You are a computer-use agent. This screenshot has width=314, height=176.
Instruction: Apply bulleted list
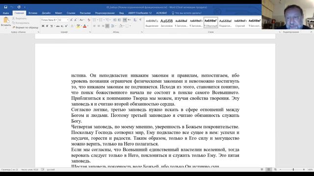tap(94, 20)
